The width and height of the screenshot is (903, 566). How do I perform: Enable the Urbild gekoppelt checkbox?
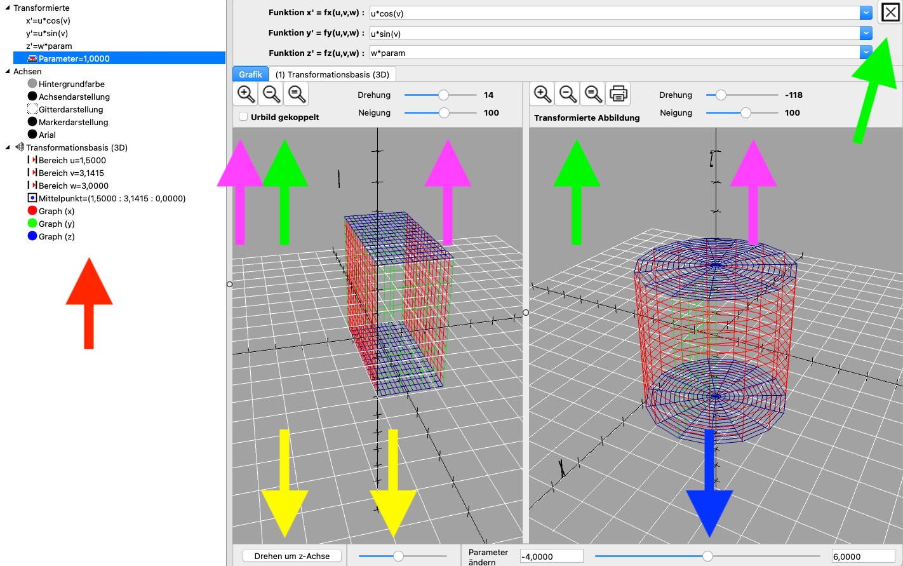coord(243,117)
